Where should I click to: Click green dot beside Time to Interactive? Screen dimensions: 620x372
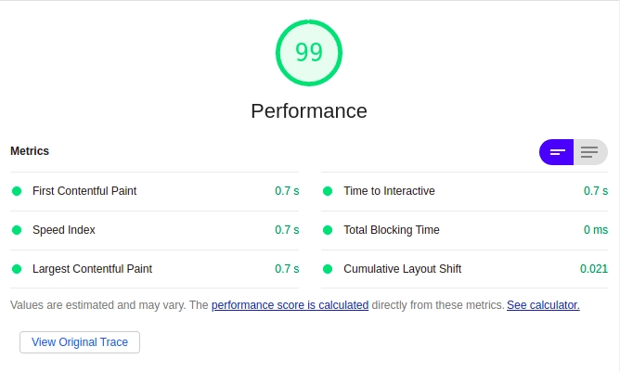[x=328, y=191]
